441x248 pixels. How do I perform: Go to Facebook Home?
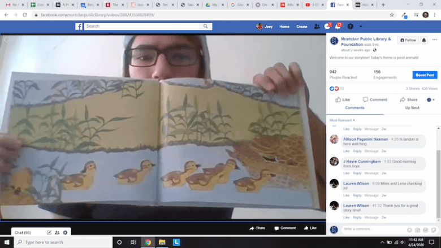(284, 27)
